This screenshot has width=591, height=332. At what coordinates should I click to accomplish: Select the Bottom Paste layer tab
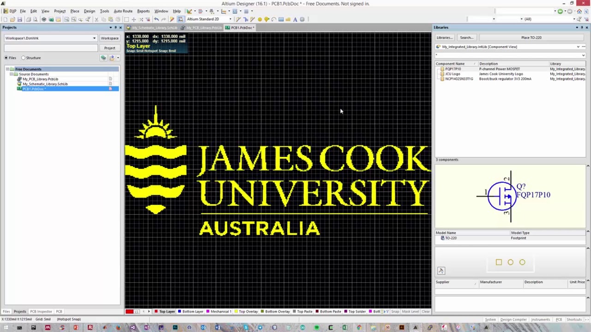click(x=328, y=312)
